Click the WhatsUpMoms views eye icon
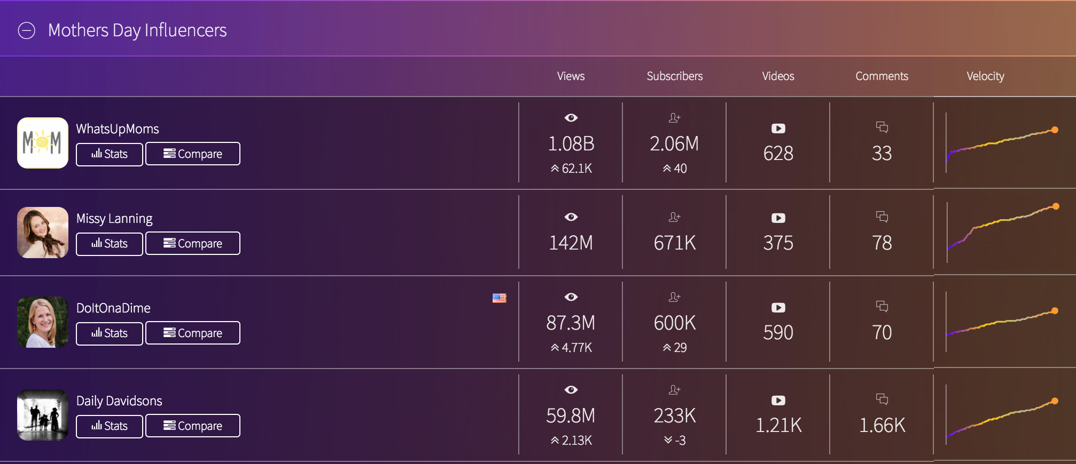Image resolution: width=1076 pixels, height=464 pixels. pyautogui.click(x=571, y=118)
